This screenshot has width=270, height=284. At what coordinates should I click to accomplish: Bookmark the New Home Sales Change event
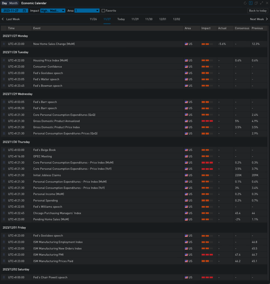pyautogui.click(x=4, y=44)
